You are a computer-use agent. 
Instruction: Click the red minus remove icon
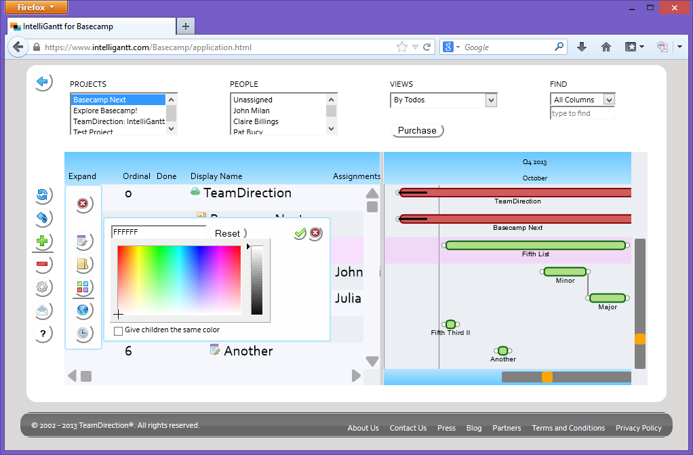click(x=42, y=264)
